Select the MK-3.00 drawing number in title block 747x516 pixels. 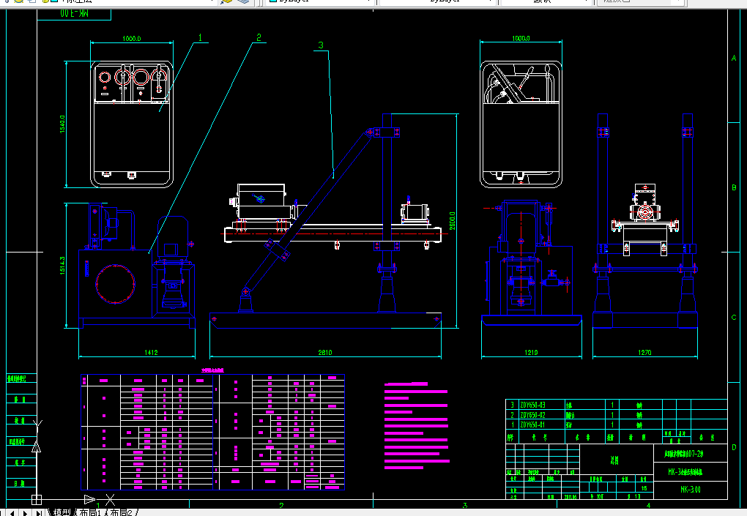click(x=691, y=490)
